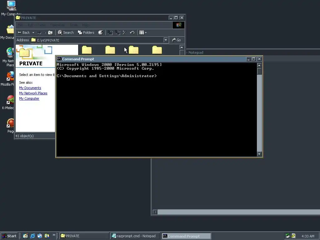This screenshot has width=320, height=240.
Task: Click the Command Prompt taskbar button
Action: (x=186, y=236)
